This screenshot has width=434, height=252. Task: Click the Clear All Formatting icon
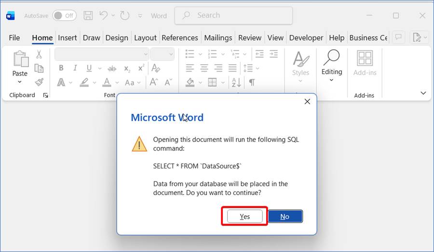(x=156, y=68)
